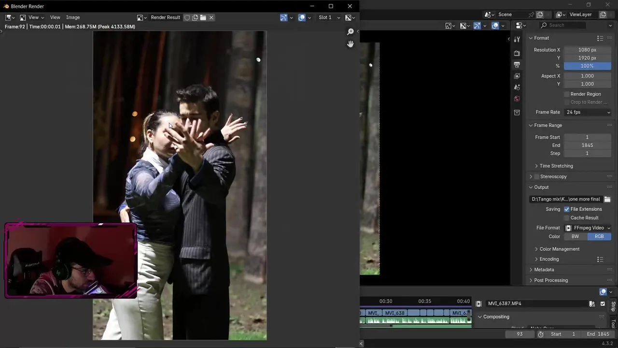
Task: Click the pan hand gizmo
Action: 351,43
